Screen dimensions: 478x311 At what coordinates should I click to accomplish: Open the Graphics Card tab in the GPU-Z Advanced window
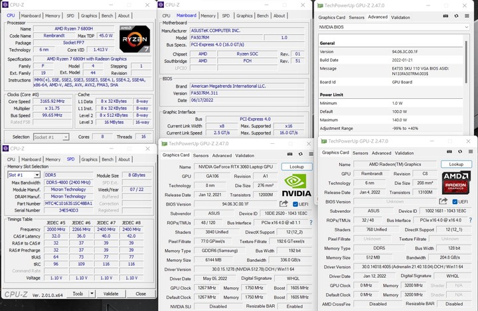(x=332, y=17)
